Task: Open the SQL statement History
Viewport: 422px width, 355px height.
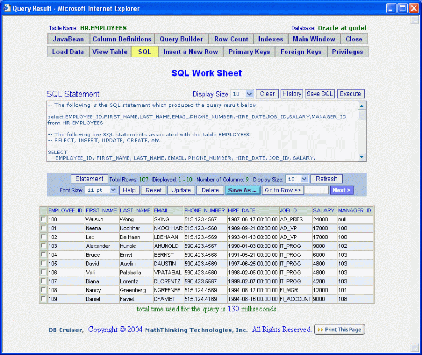Action: point(292,94)
